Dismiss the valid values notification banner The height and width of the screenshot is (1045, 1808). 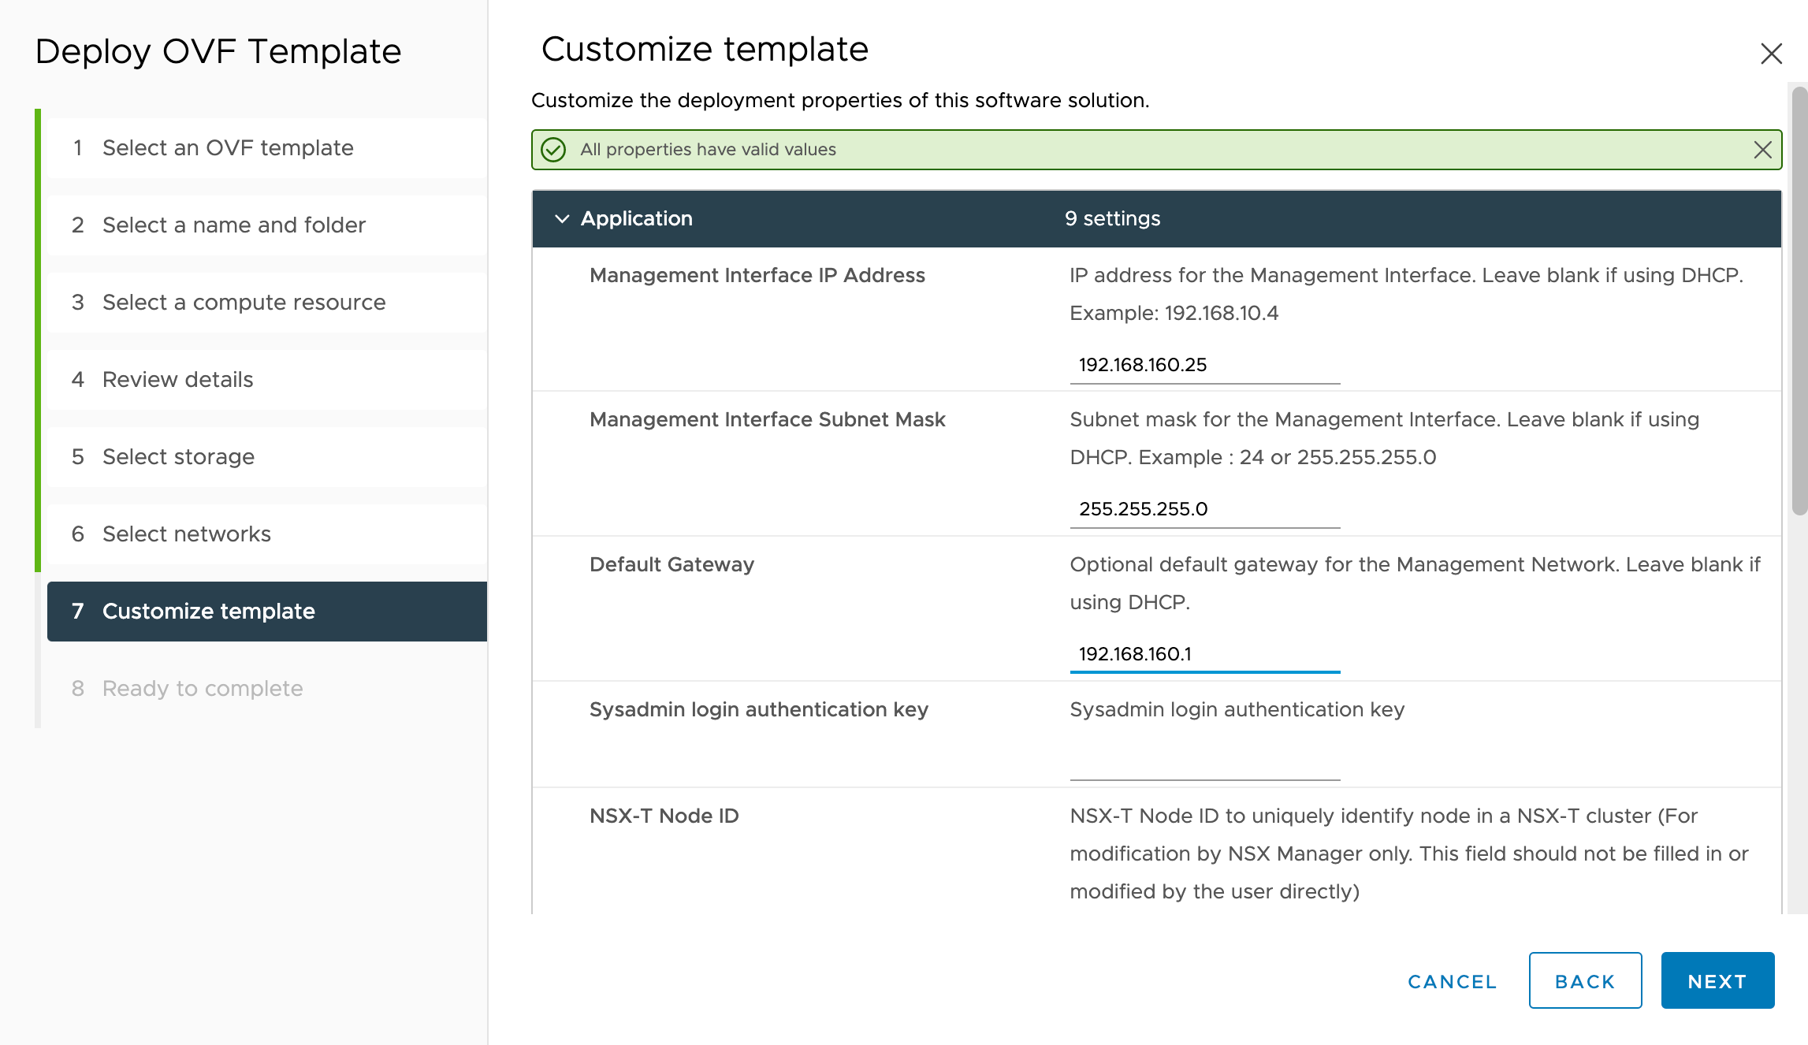1762,150
